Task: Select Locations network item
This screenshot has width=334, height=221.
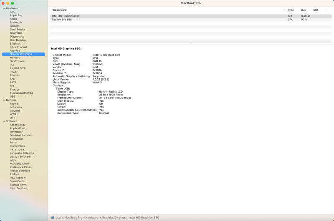Action: 16,107
